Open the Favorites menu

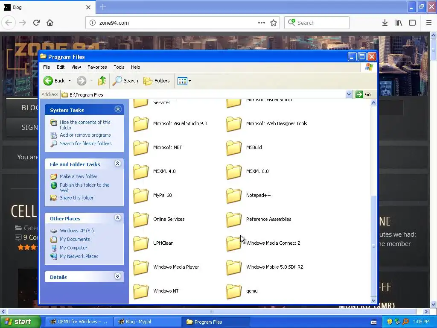97,67
